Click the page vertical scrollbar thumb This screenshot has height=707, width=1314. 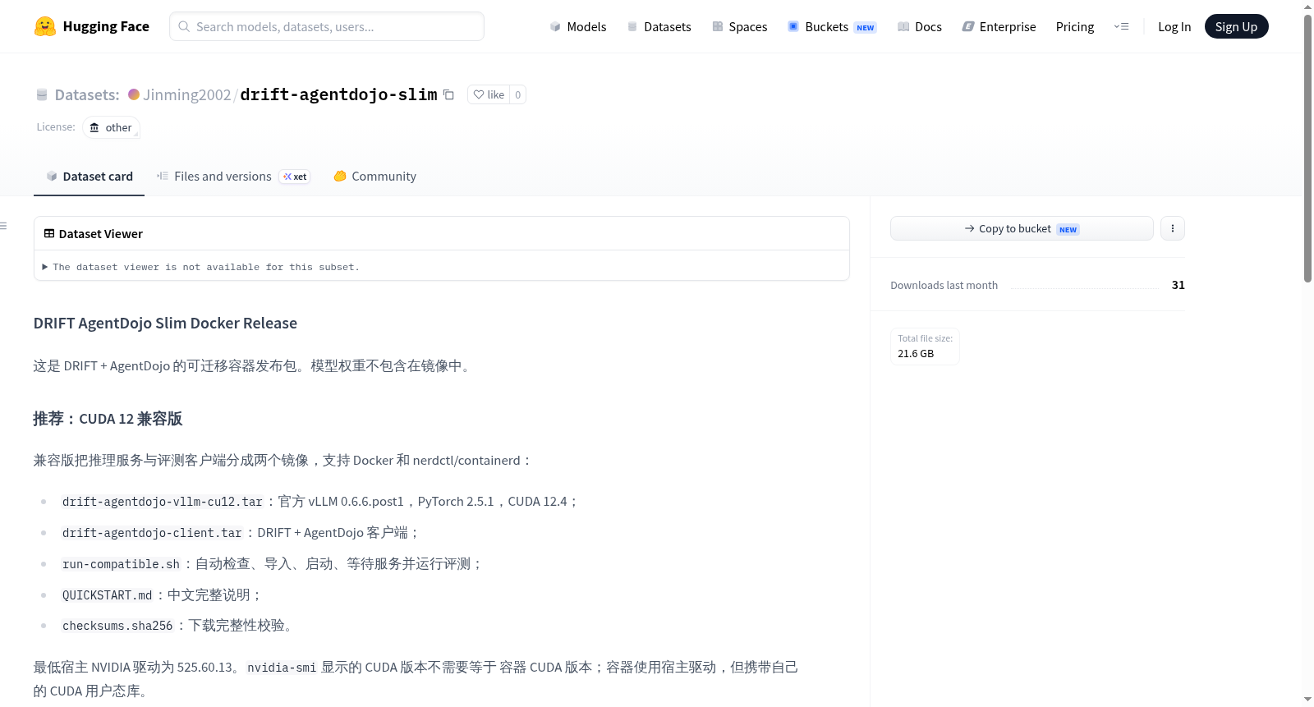point(1307,148)
